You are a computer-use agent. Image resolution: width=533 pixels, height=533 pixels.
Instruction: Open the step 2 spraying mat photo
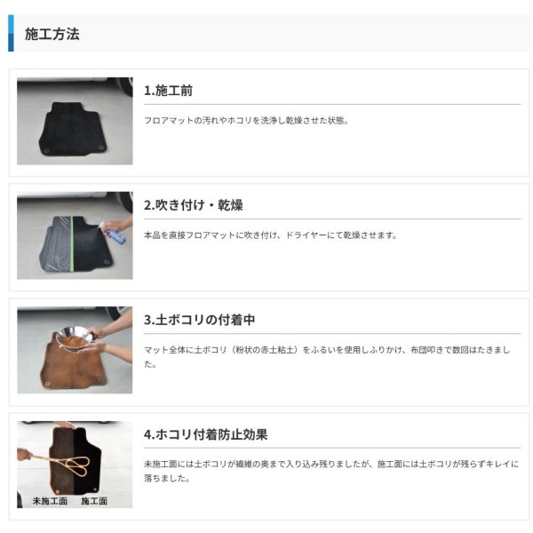[x=75, y=235]
